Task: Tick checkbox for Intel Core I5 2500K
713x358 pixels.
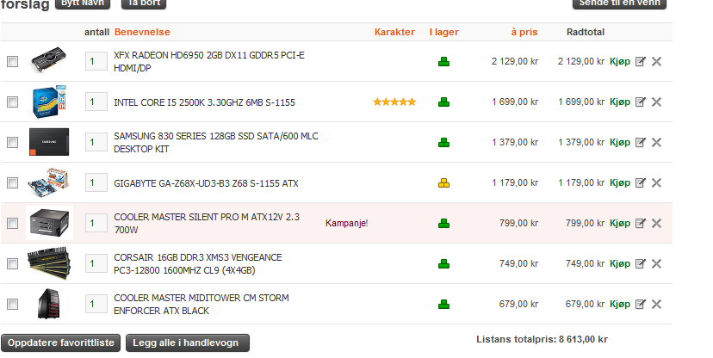Action: [12, 102]
